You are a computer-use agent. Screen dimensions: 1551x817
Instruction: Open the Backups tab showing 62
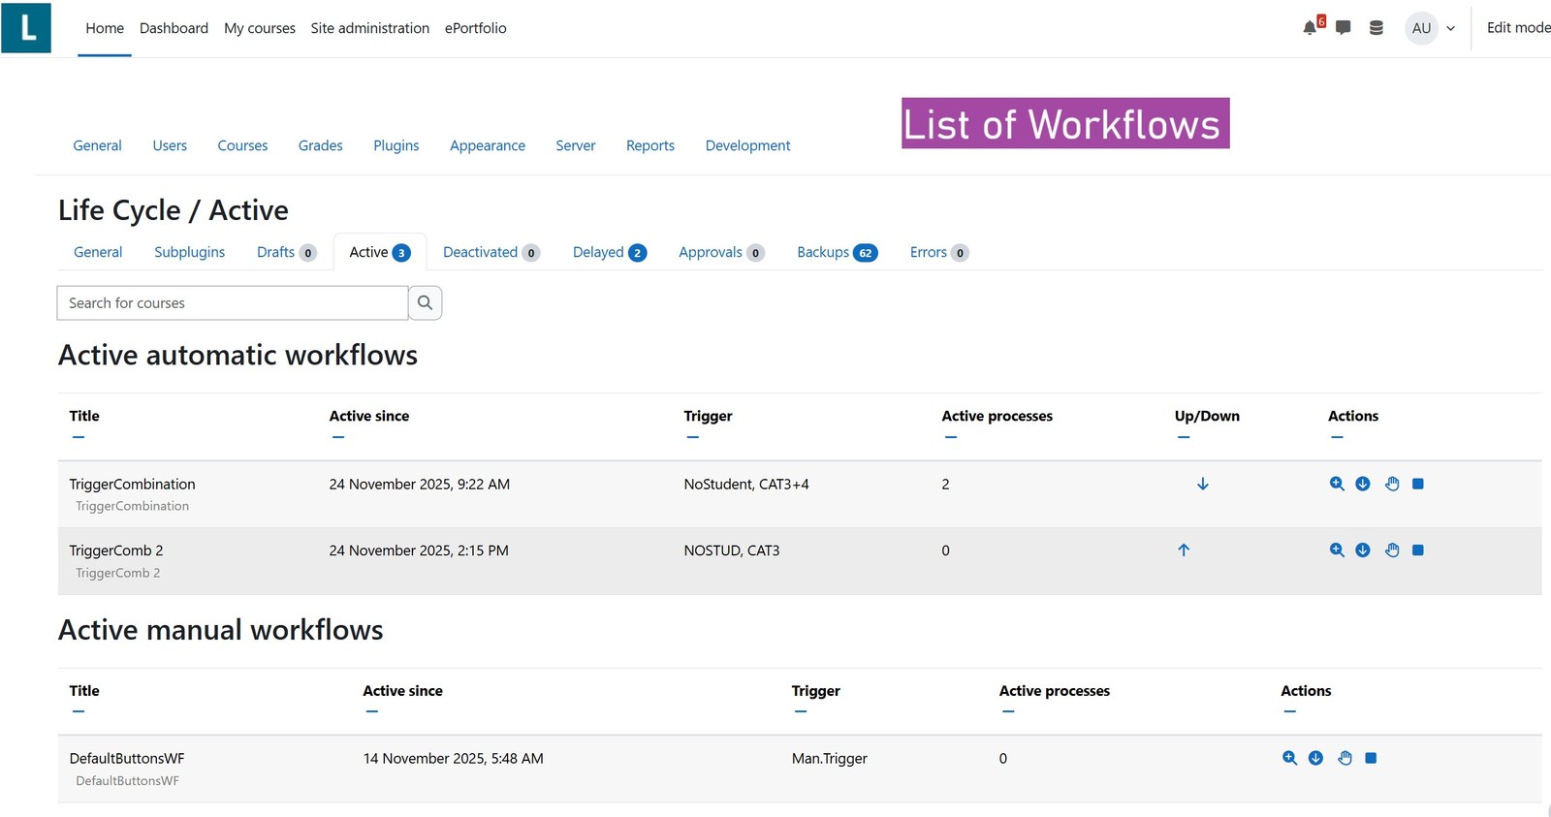pos(838,252)
